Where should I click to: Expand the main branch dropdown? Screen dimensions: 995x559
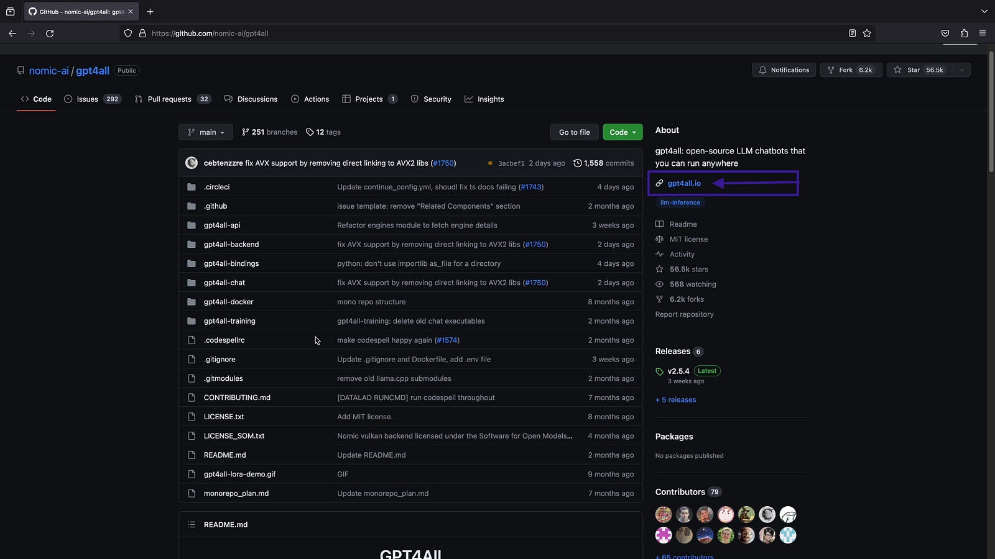(x=206, y=132)
